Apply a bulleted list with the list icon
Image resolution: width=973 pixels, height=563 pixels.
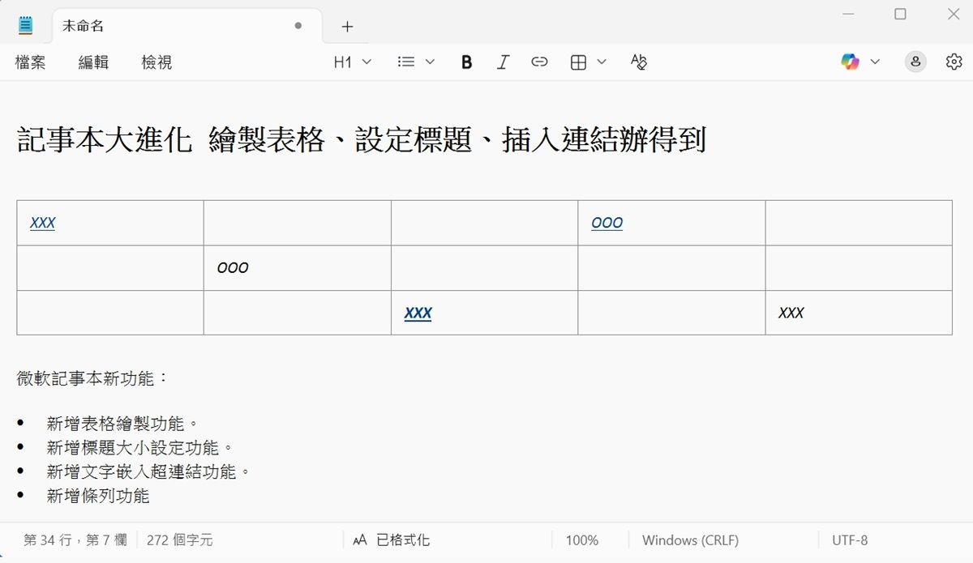pyautogui.click(x=408, y=62)
